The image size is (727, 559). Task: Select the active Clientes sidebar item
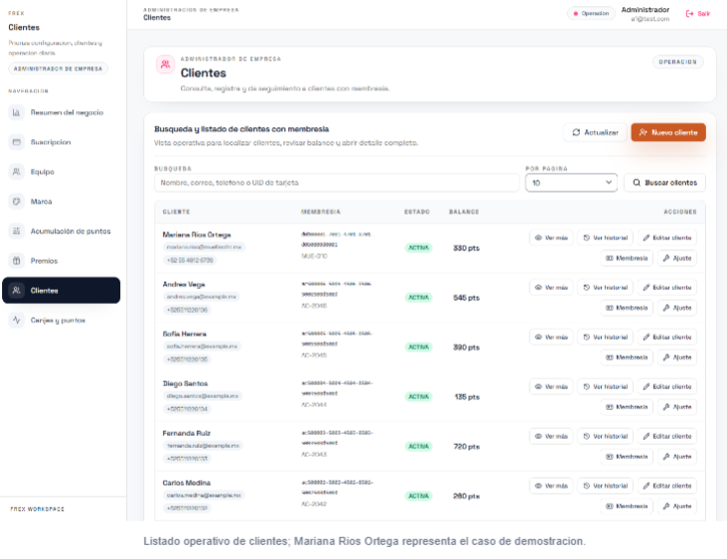coord(62,291)
